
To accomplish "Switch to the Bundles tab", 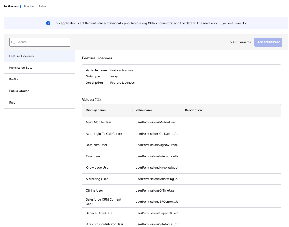I will coord(29,7).
